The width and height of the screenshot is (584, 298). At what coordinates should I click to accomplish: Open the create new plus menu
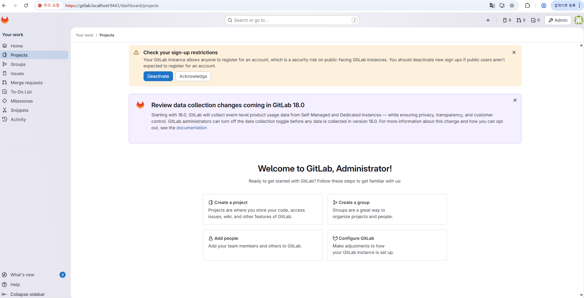coord(488,20)
